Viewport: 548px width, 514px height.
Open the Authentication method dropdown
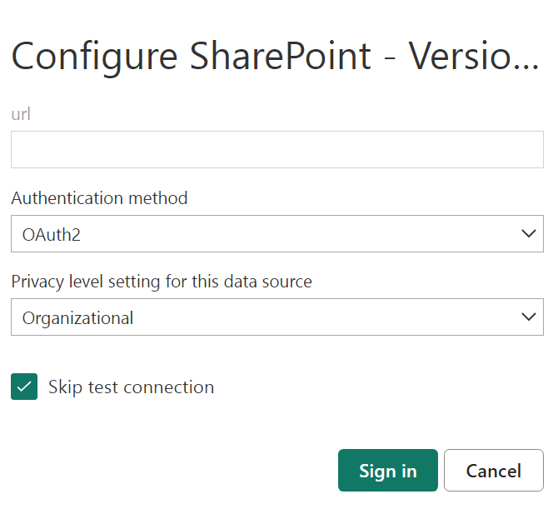click(276, 234)
